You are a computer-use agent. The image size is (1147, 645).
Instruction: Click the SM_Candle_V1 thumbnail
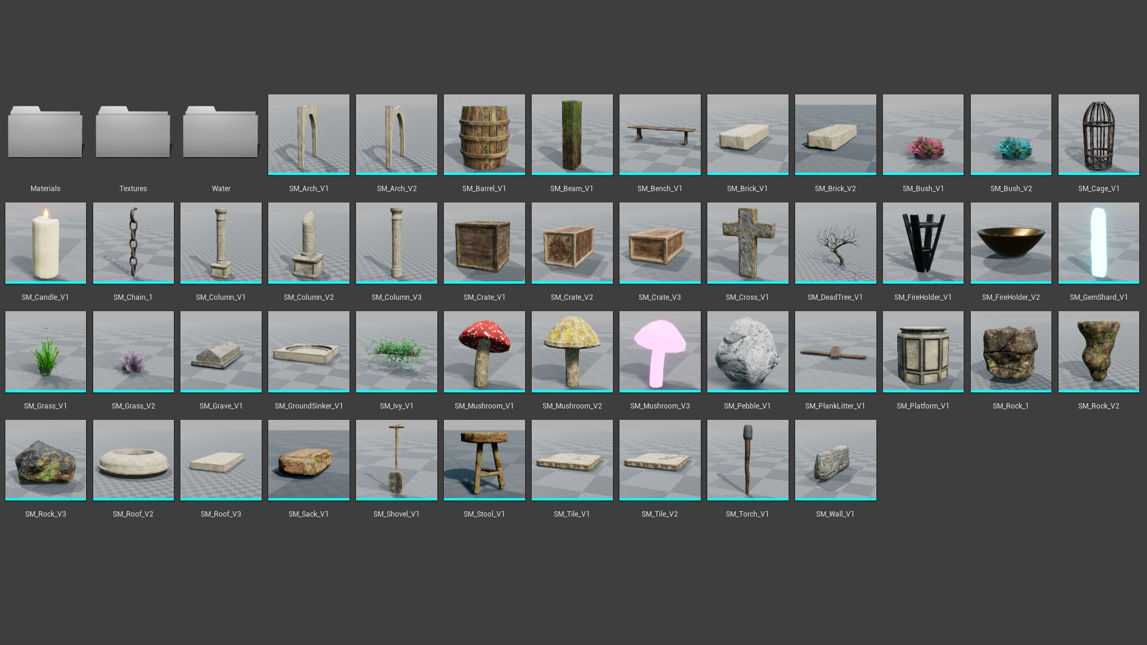tap(45, 243)
